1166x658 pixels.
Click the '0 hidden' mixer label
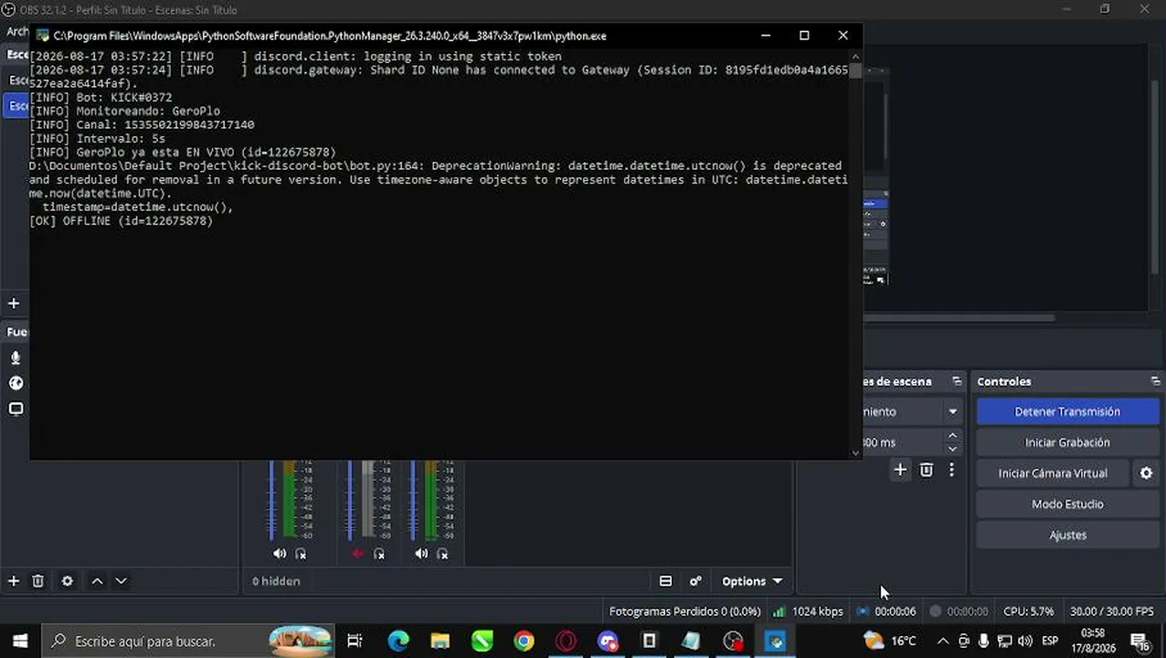point(276,581)
